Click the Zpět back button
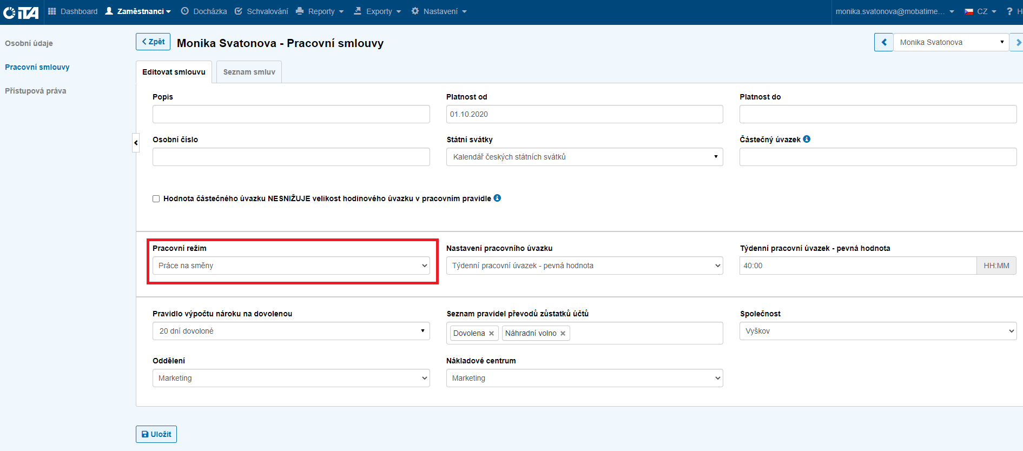 (x=153, y=42)
